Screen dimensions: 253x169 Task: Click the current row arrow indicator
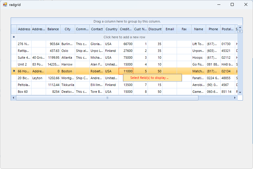click(x=14, y=71)
